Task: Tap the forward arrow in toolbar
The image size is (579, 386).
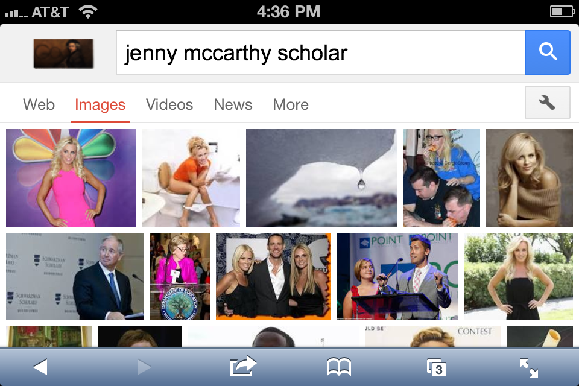Action: 144,367
